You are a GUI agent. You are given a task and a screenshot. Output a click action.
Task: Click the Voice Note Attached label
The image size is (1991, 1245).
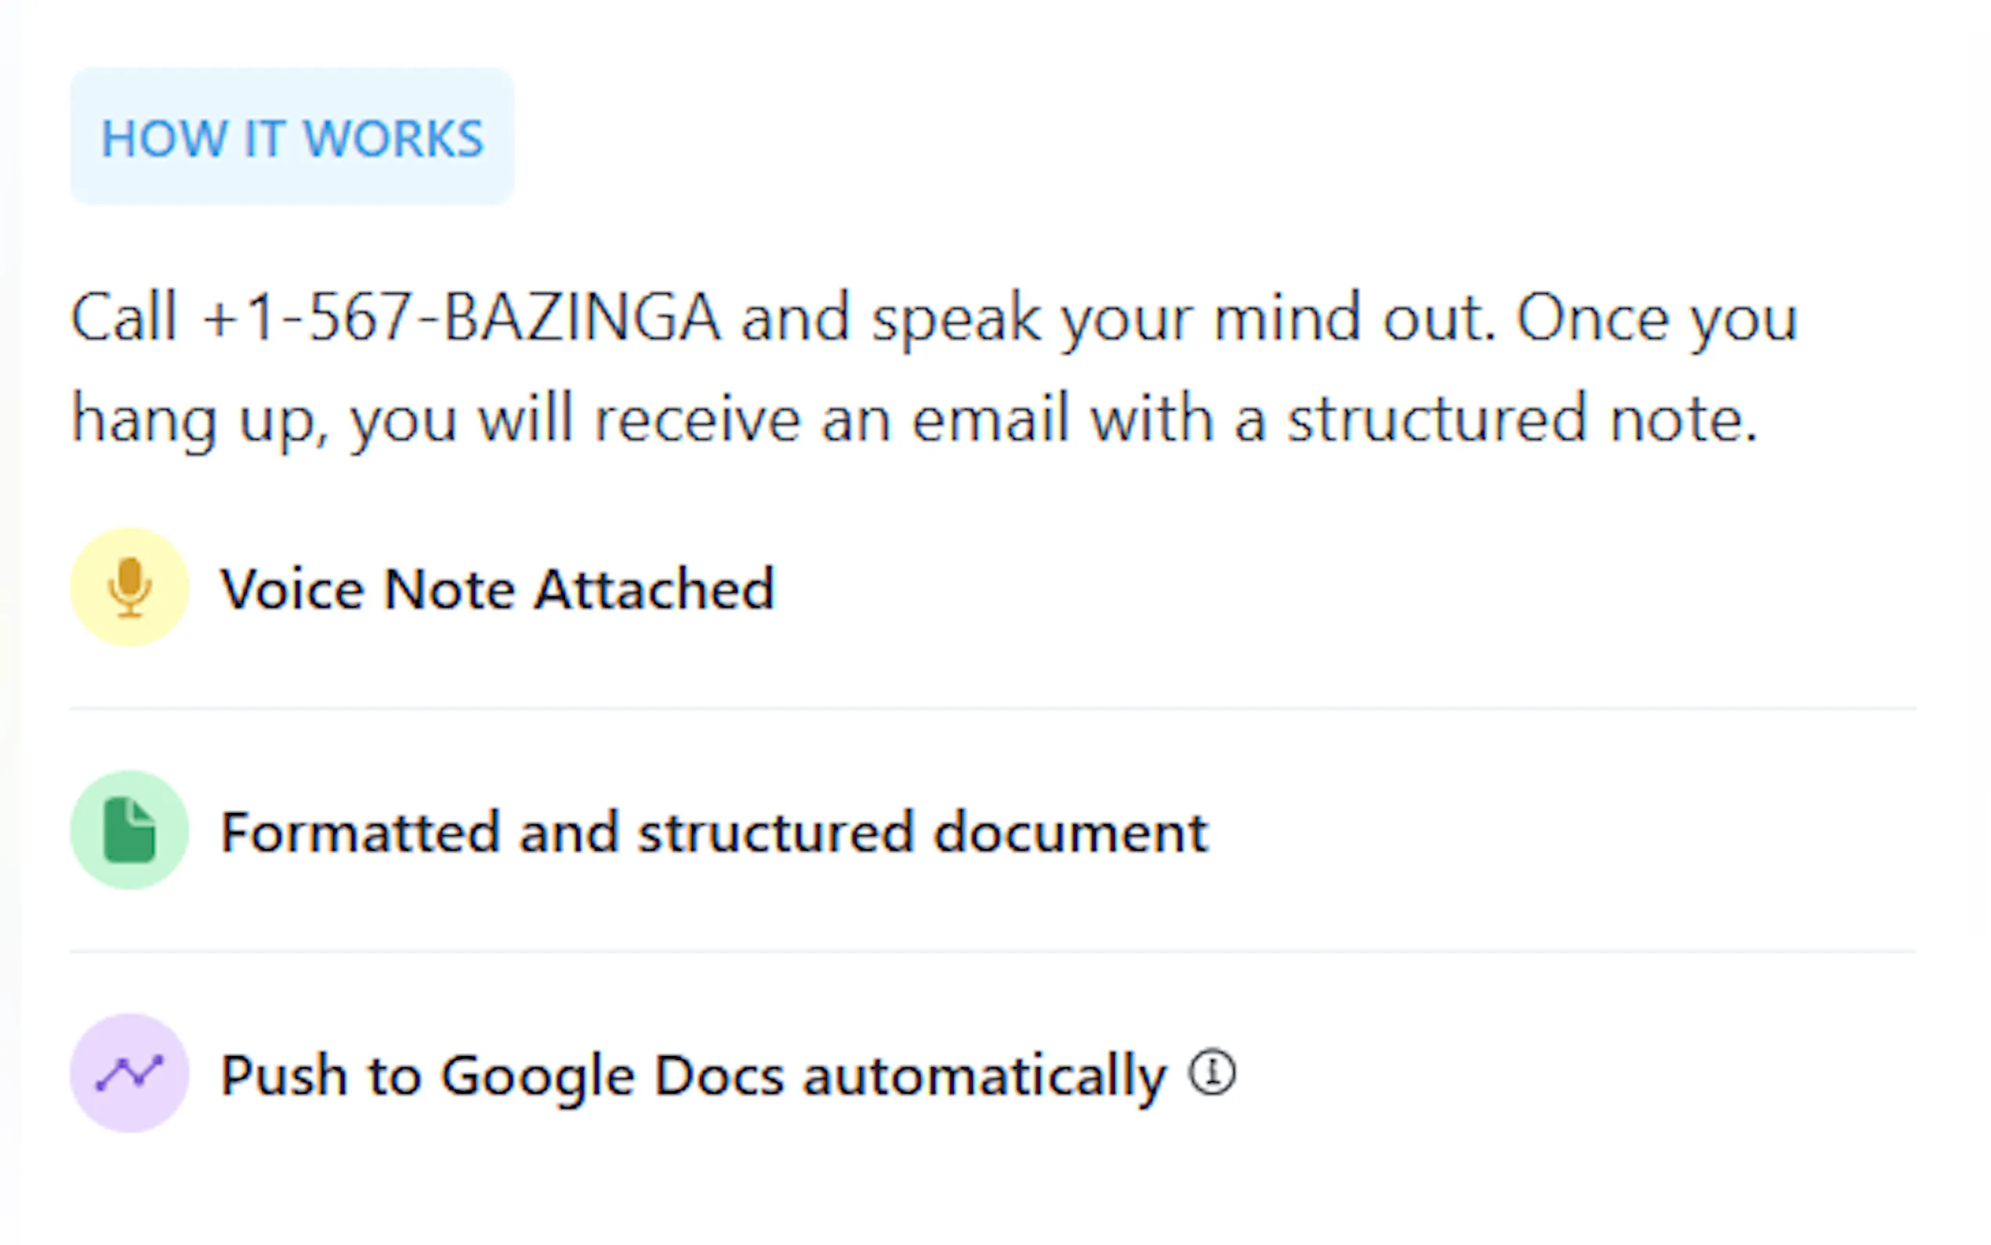pyautogui.click(x=497, y=590)
